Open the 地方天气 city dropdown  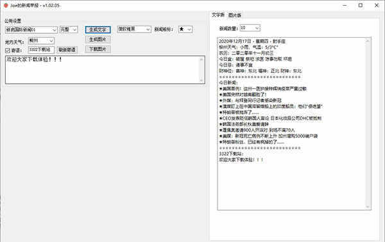(41, 41)
